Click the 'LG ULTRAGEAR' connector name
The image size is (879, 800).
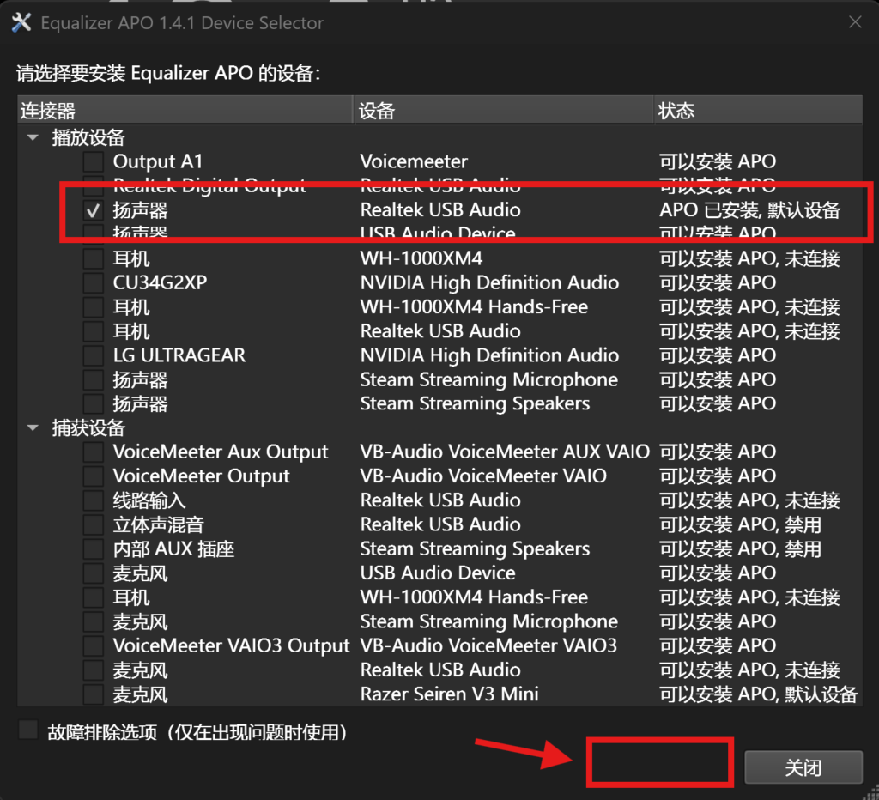click(x=179, y=355)
